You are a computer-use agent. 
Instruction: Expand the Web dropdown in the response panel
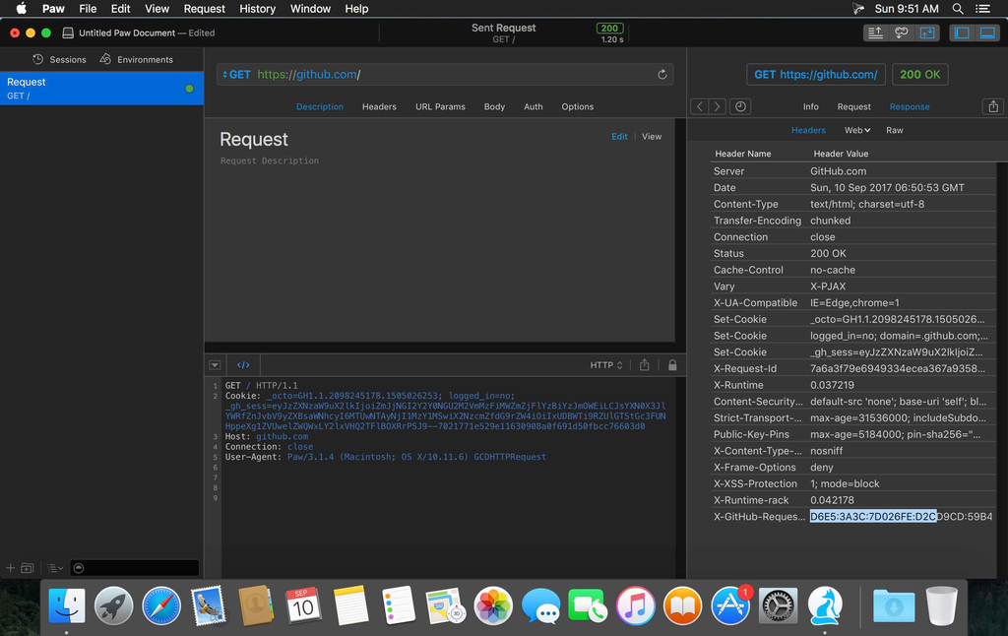pos(857,130)
